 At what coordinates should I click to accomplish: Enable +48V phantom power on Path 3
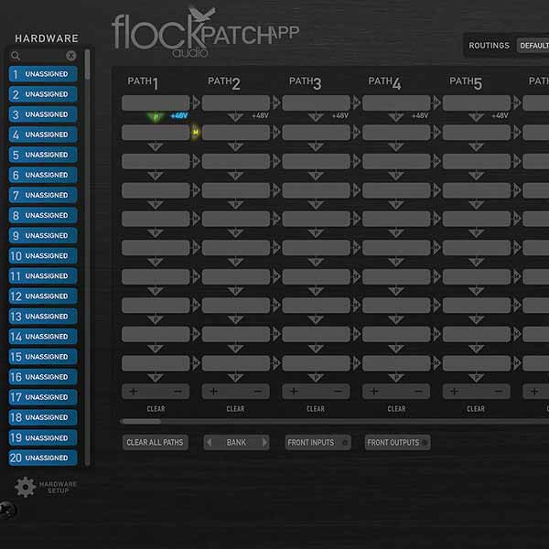pyautogui.click(x=340, y=115)
